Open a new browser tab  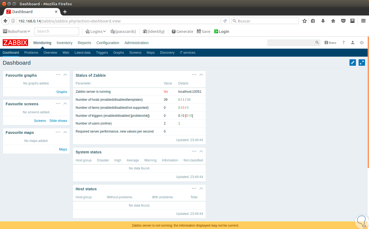pos(65,12)
